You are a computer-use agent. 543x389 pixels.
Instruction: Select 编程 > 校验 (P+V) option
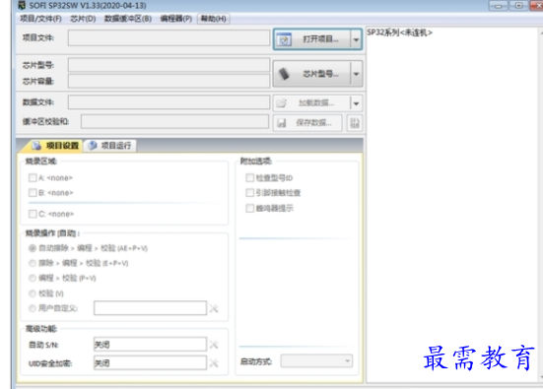[x=33, y=278]
